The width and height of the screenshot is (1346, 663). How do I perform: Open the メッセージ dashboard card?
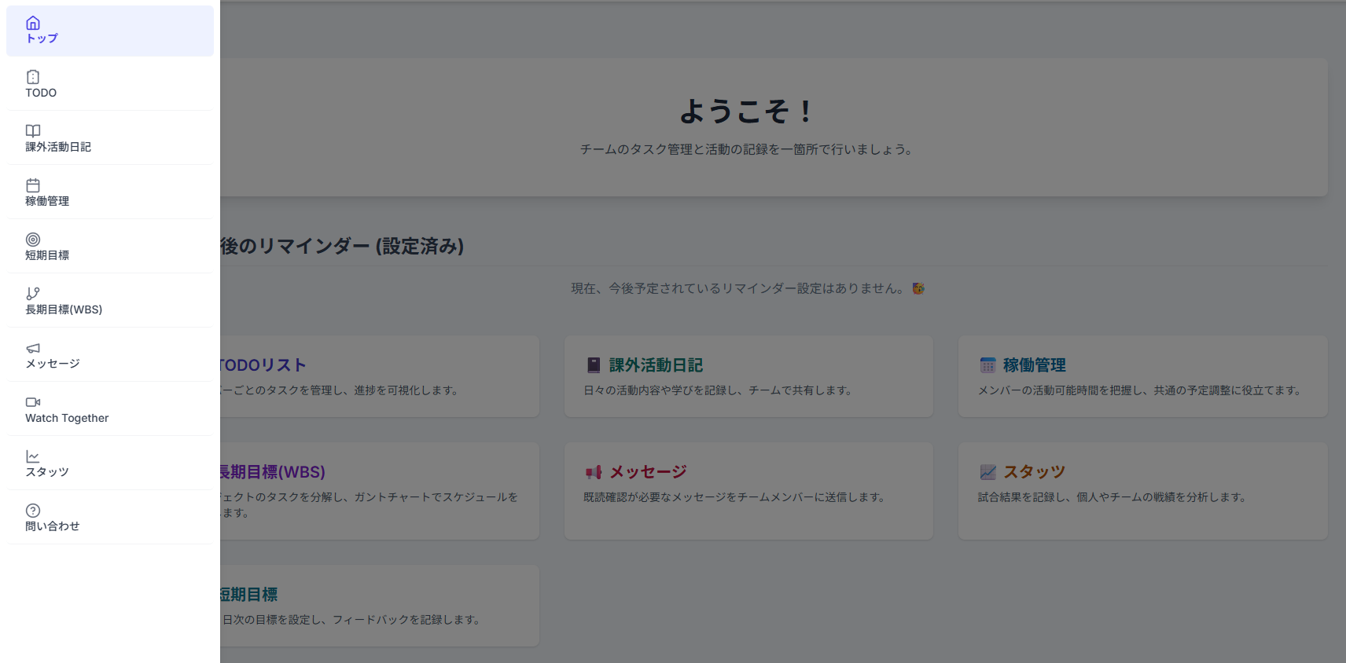point(748,490)
